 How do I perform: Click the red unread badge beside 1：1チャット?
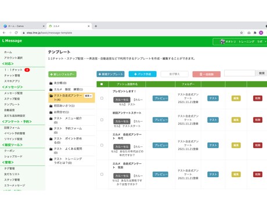(27, 70)
